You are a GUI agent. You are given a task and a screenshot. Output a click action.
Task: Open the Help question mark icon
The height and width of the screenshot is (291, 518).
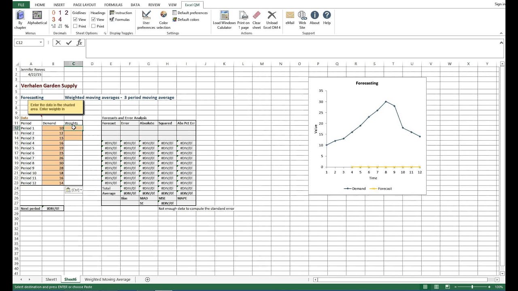pyautogui.click(x=327, y=15)
